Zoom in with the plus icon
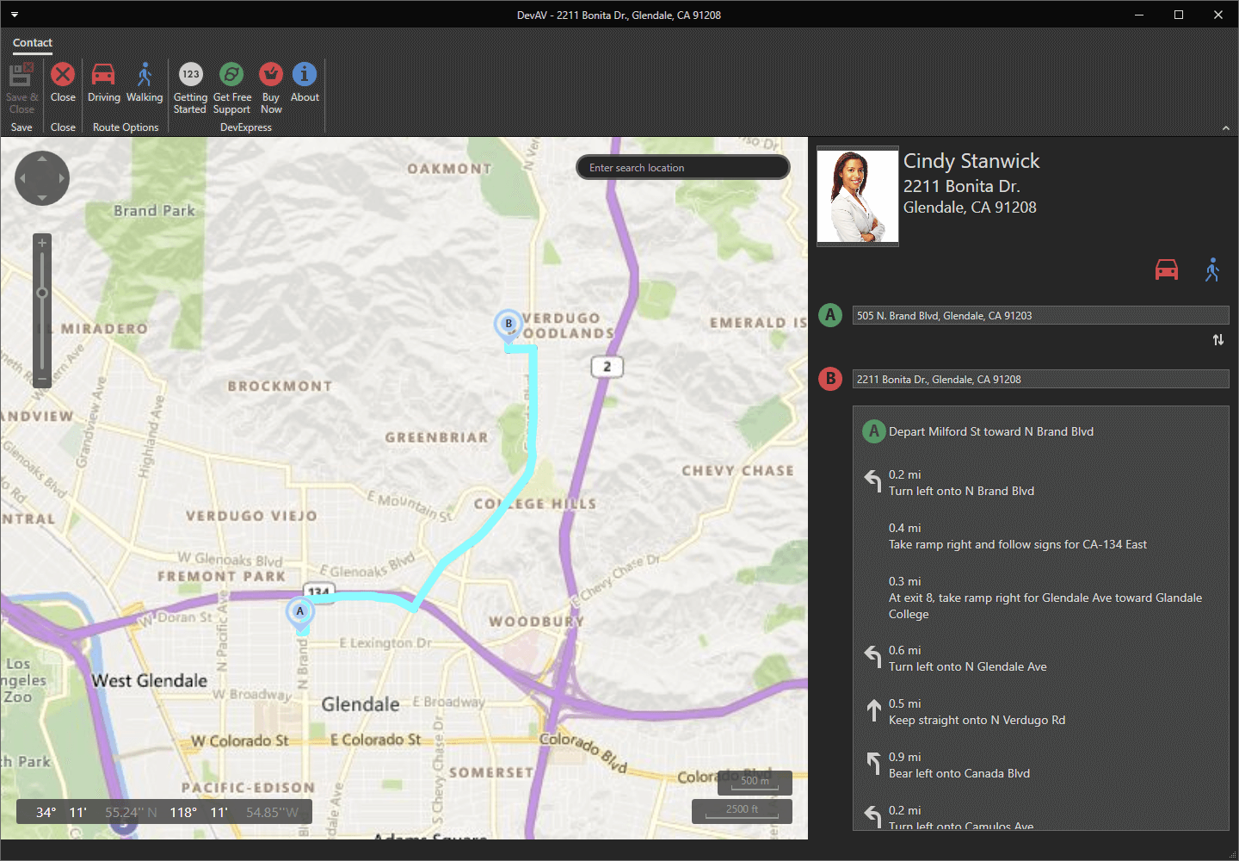Screen dimensions: 1239x861 point(41,242)
